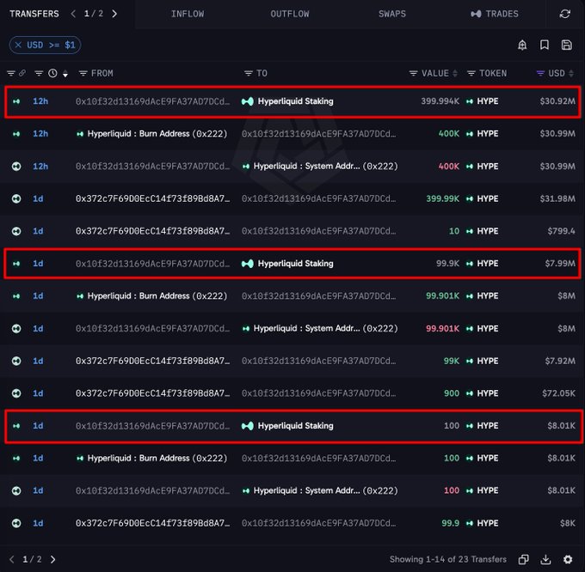Image resolution: width=585 pixels, height=572 pixels.
Task: Click chain icon of 399.99K row
Action: (x=16, y=198)
